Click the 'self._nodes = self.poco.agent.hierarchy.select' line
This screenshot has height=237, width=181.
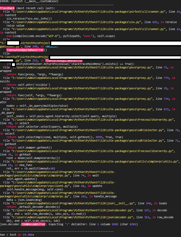coord(62,116)
